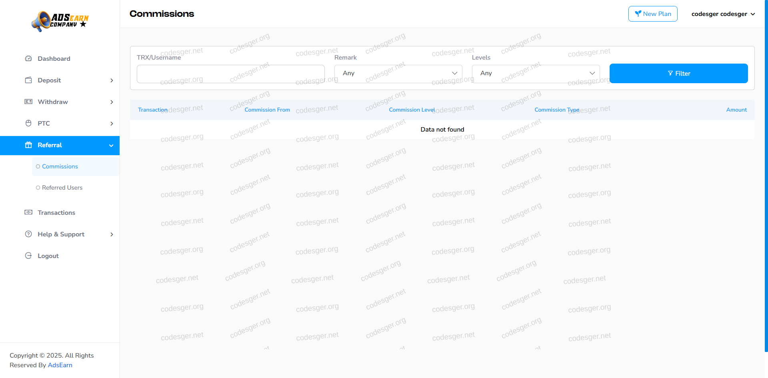
Task: Open the codesger user account menu
Action: point(723,14)
